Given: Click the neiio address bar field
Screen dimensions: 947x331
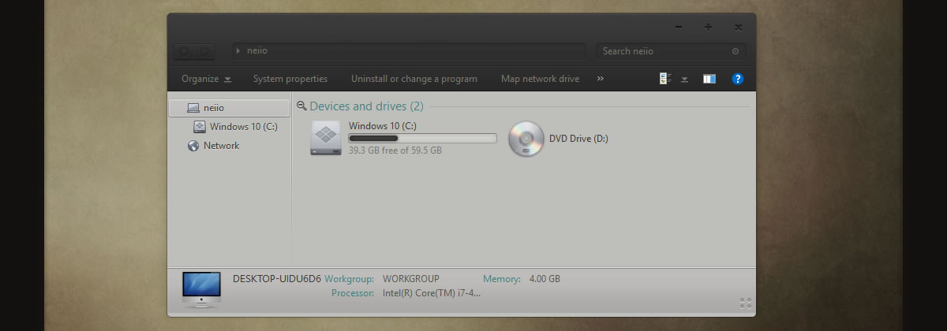Looking at the screenshot, I should [x=409, y=51].
